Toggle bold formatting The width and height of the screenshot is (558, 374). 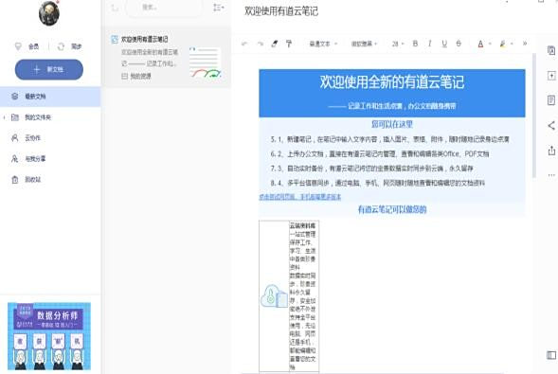click(x=415, y=44)
